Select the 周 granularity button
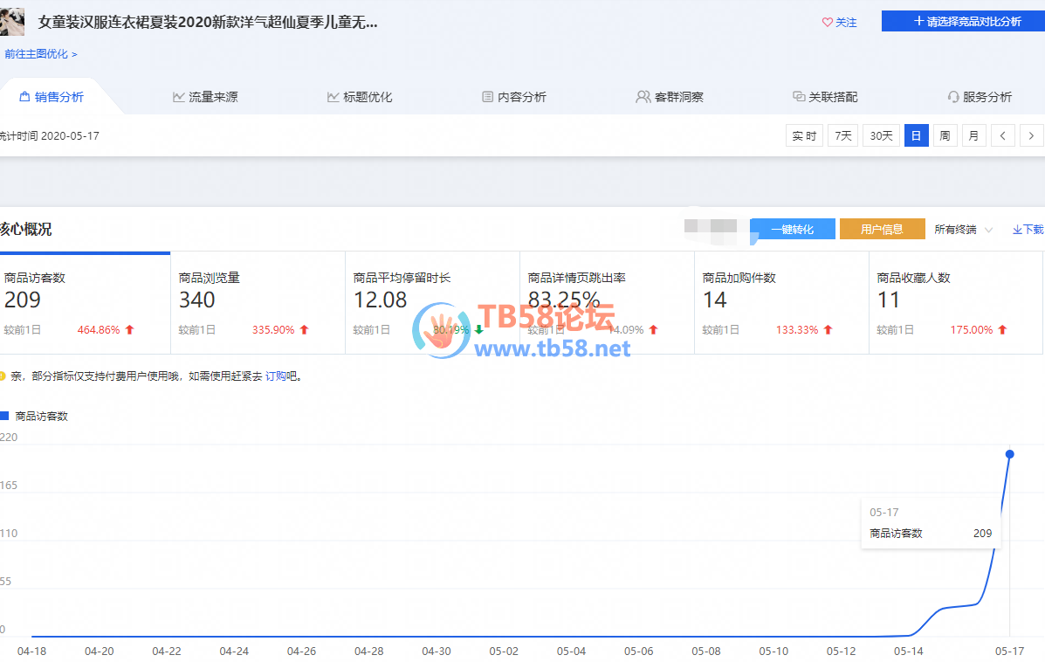1045x662 pixels. coord(945,136)
